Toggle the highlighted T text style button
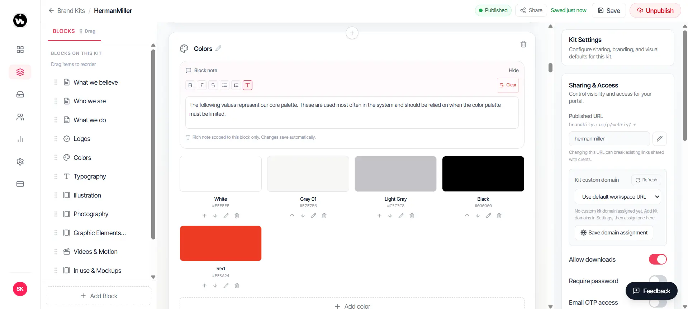The height and width of the screenshot is (309, 688). click(x=247, y=85)
